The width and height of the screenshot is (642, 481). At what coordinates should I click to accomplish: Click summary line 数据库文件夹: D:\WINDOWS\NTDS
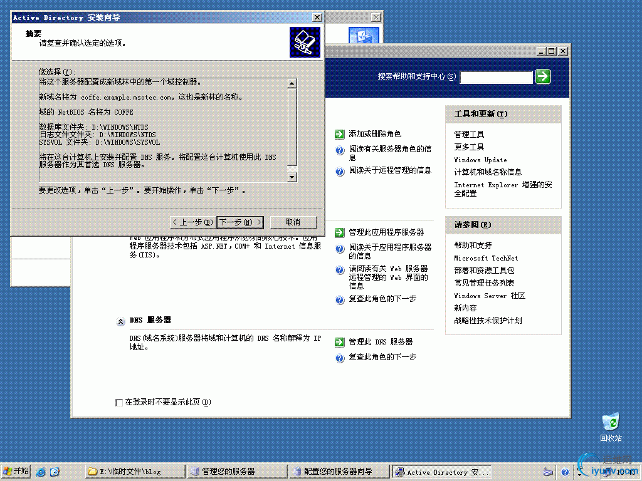94,127
